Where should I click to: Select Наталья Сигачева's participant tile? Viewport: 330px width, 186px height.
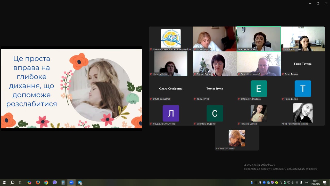click(237, 138)
